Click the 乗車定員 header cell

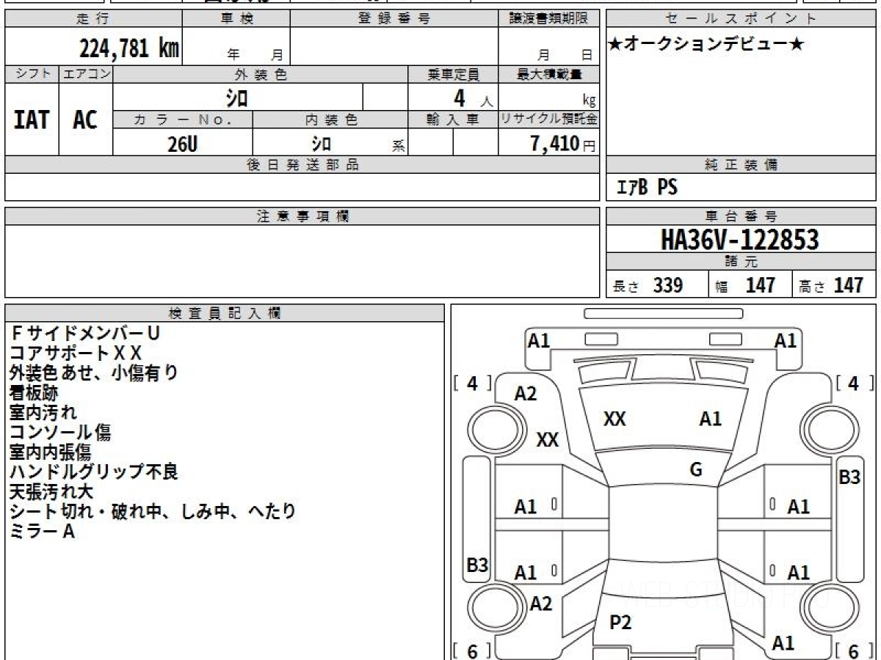pyautogui.click(x=453, y=74)
